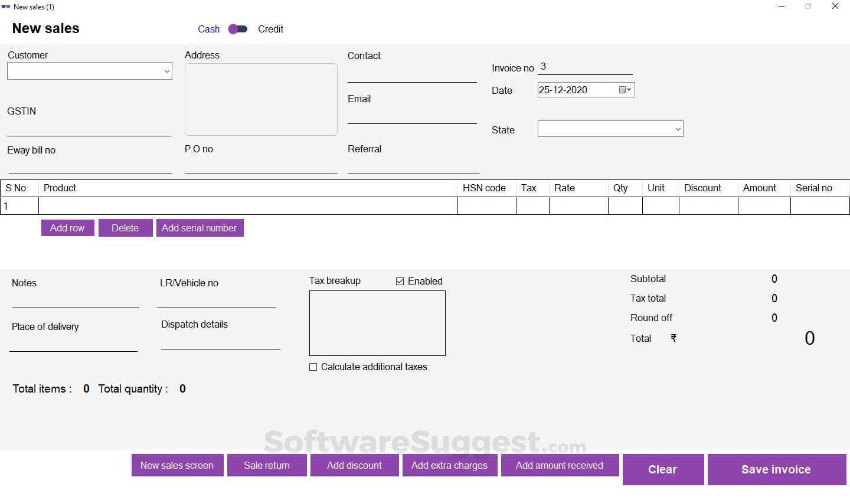Open the Date calendar picker
Screen dimensions: 850x500
tap(626, 90)
